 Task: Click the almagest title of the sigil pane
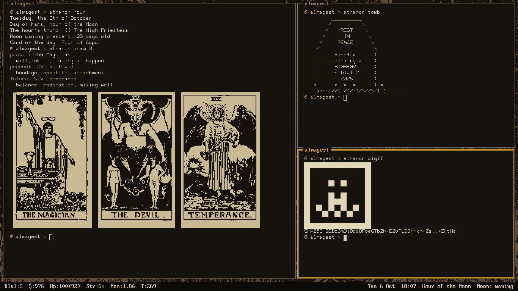[317, 150]
